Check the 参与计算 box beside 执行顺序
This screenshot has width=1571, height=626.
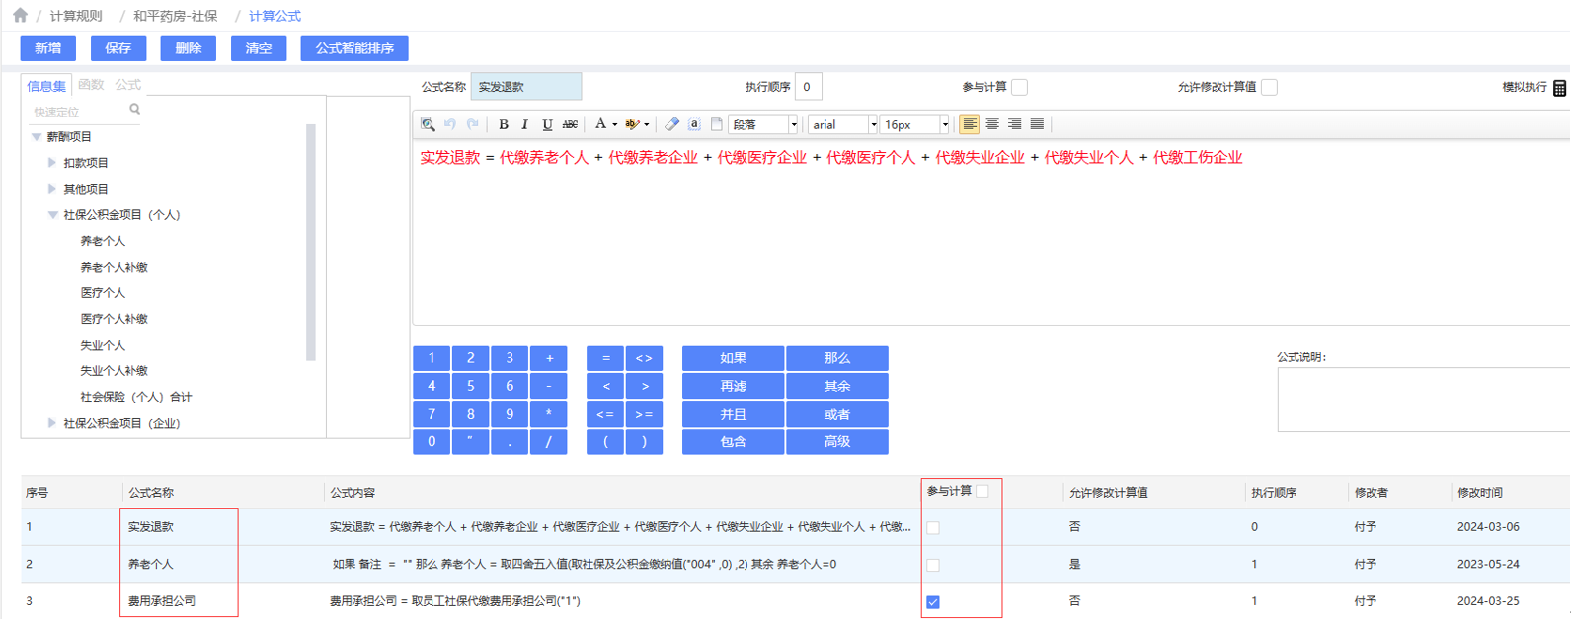pyautogui.click(x=1020, y=87)
